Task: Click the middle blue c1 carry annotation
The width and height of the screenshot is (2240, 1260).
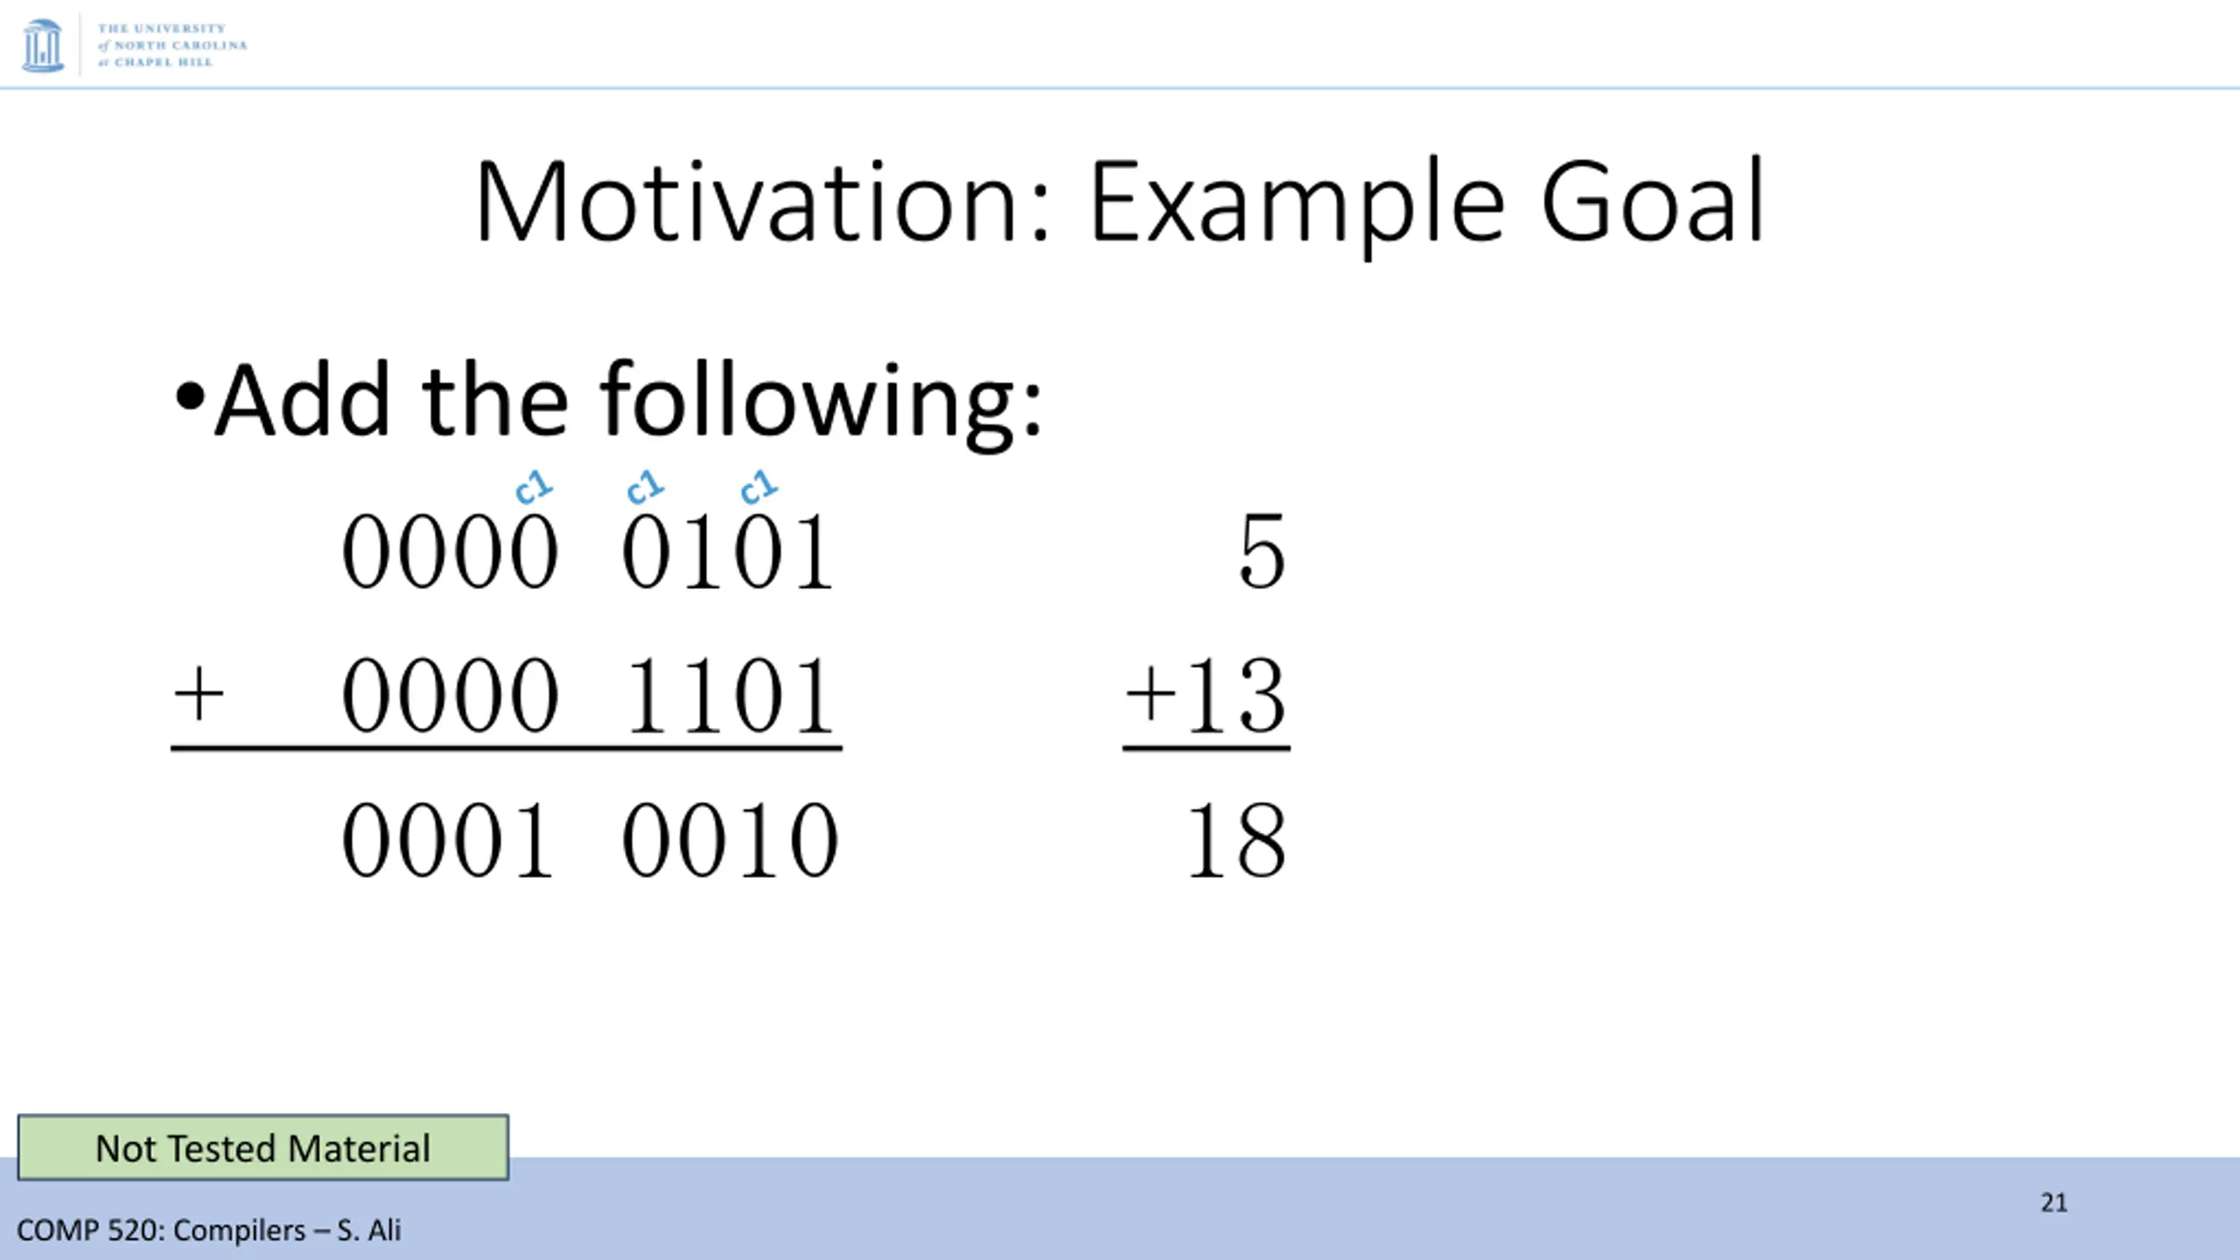Action: point(645,487)
